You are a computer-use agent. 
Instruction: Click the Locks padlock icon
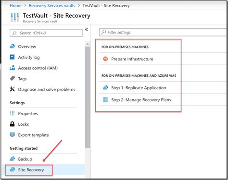click(x=12, y=124)
